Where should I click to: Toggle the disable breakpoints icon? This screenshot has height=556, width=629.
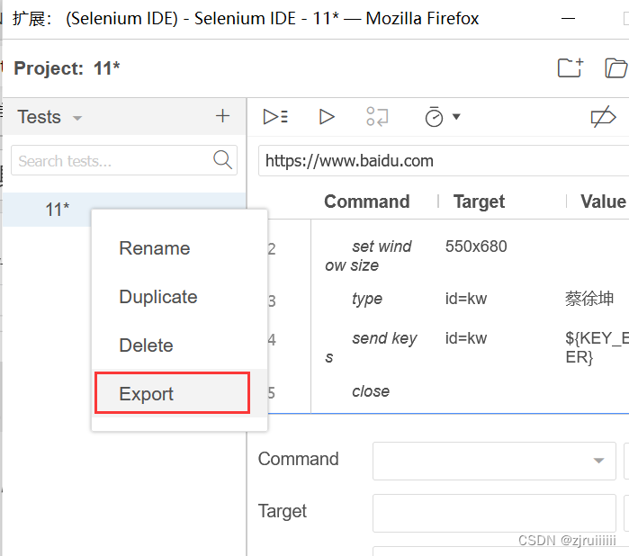[603, 117]
